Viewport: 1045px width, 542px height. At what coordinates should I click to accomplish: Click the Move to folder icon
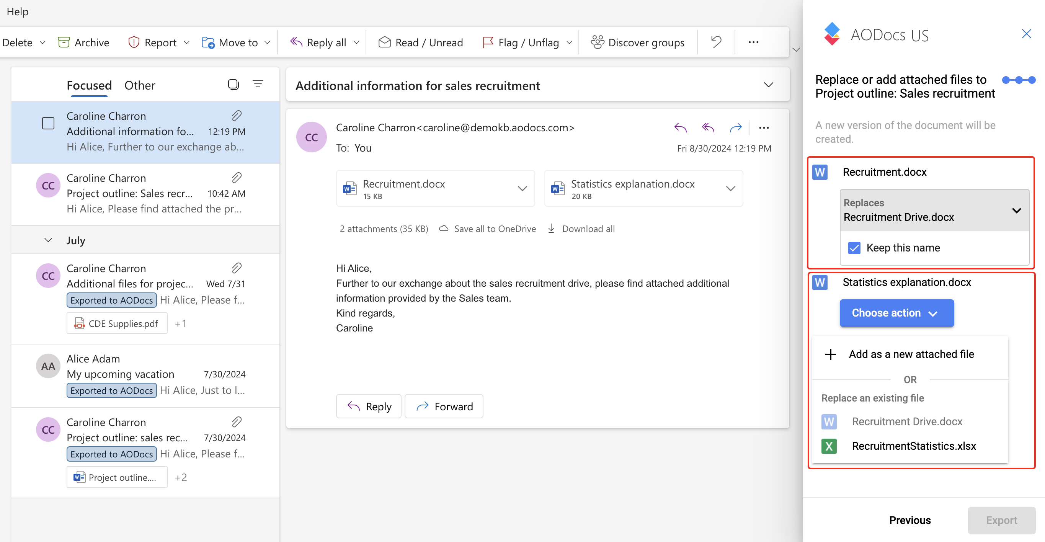[x=208, y=42]
